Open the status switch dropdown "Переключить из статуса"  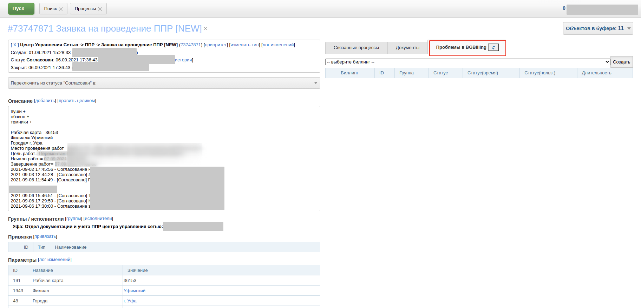click(x=164, y=83)
